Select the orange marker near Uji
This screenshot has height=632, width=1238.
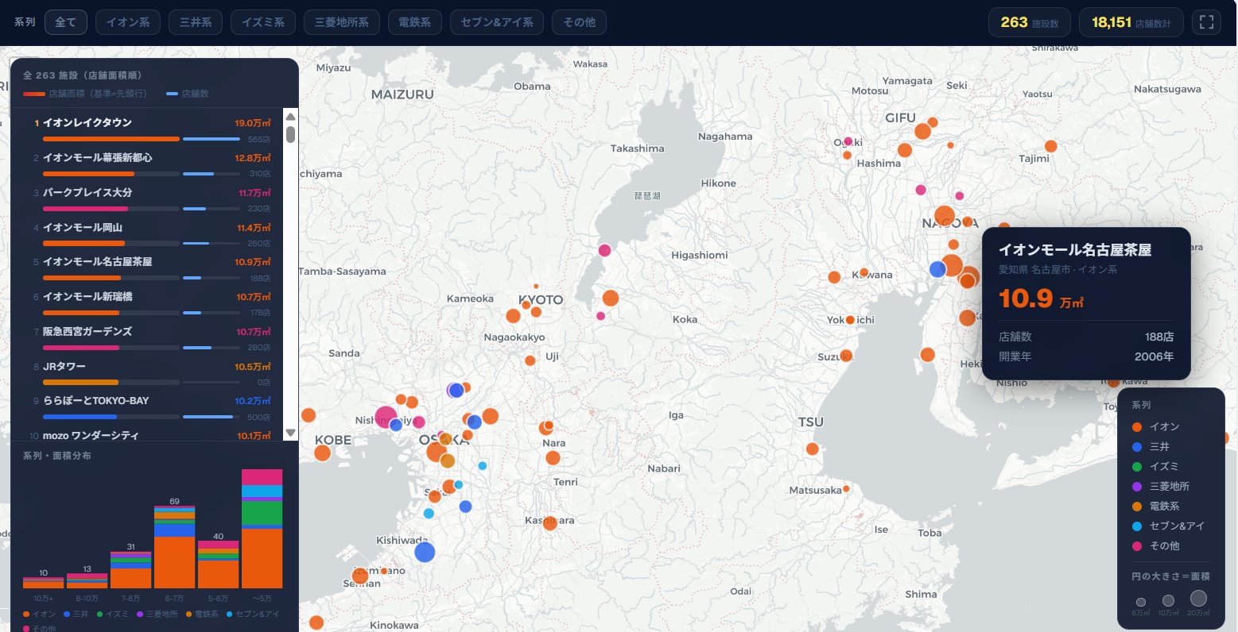click(530, 360)
